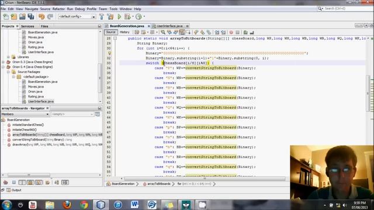The image size is (374, 210).
Task: Collapse the default package node
Action: tap(13, 77)
